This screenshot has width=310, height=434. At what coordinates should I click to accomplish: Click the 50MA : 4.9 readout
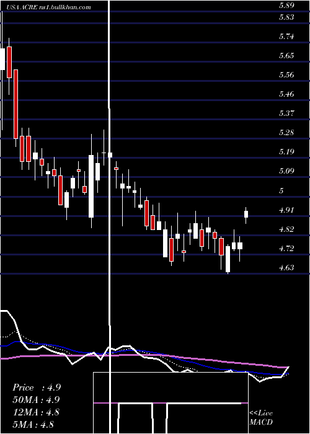[x=36, y=400]
